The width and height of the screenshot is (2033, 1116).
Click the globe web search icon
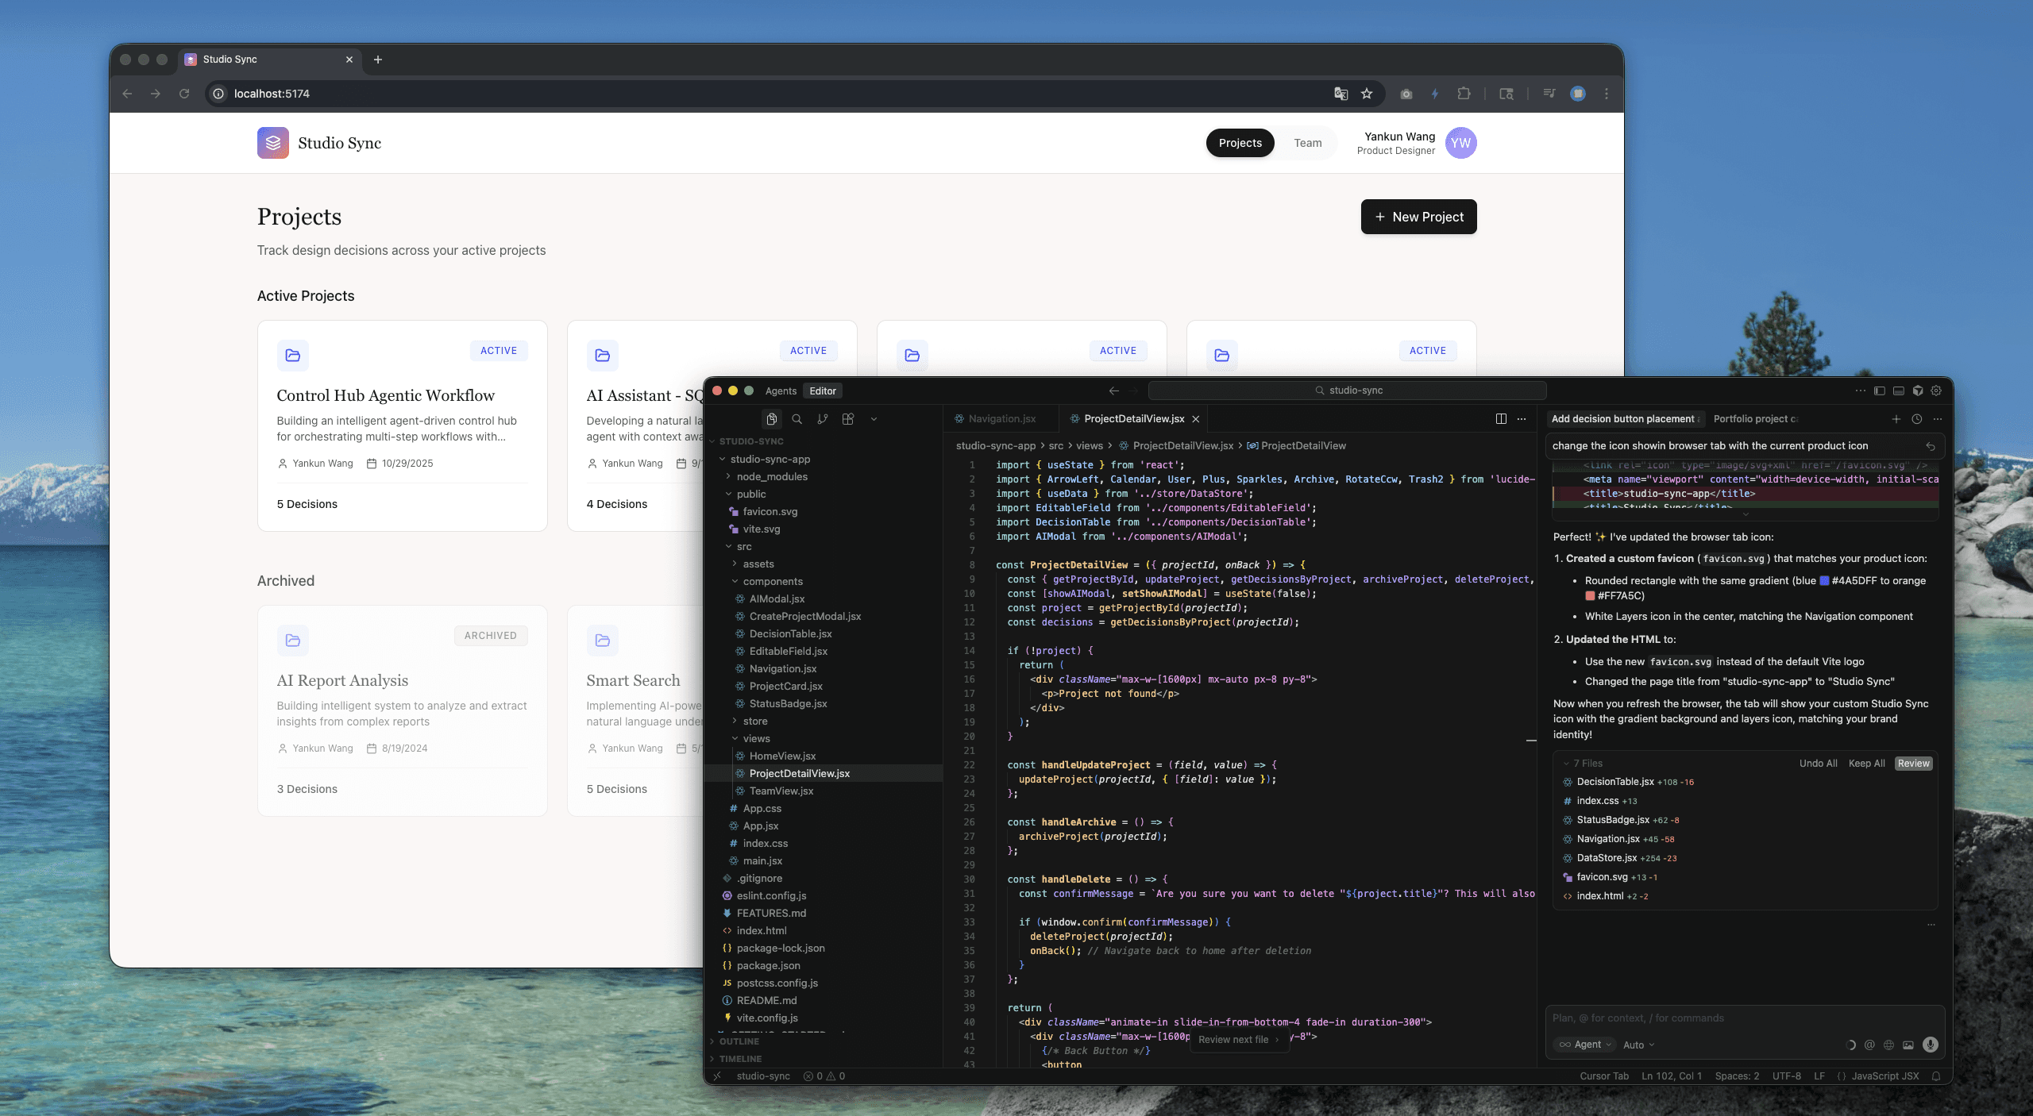pyautogui.click(x=1888, y=1045)
